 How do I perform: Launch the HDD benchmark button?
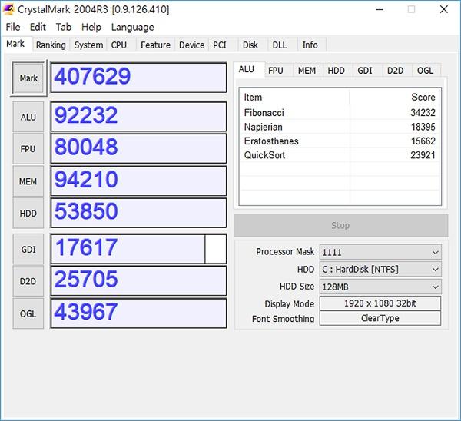click(x=28, y=213)
